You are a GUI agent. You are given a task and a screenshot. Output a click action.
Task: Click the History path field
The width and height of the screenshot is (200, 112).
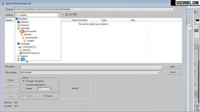click(x=94, y=9)
